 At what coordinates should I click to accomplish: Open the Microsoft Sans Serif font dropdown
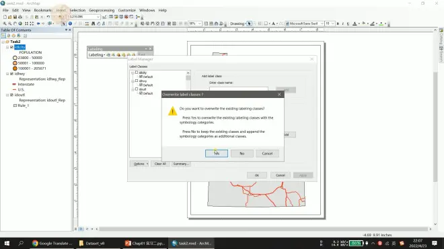[322, 23]
